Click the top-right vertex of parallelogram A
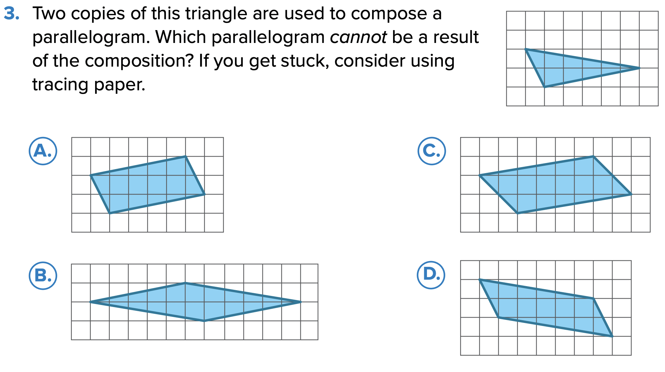This screenshot has height=372, width=665. [186, 156]
